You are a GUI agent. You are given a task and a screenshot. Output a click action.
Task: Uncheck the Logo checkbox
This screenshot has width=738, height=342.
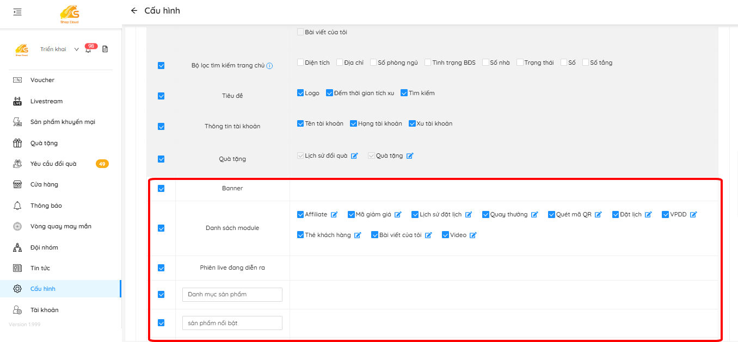click(x=300, y=93)
